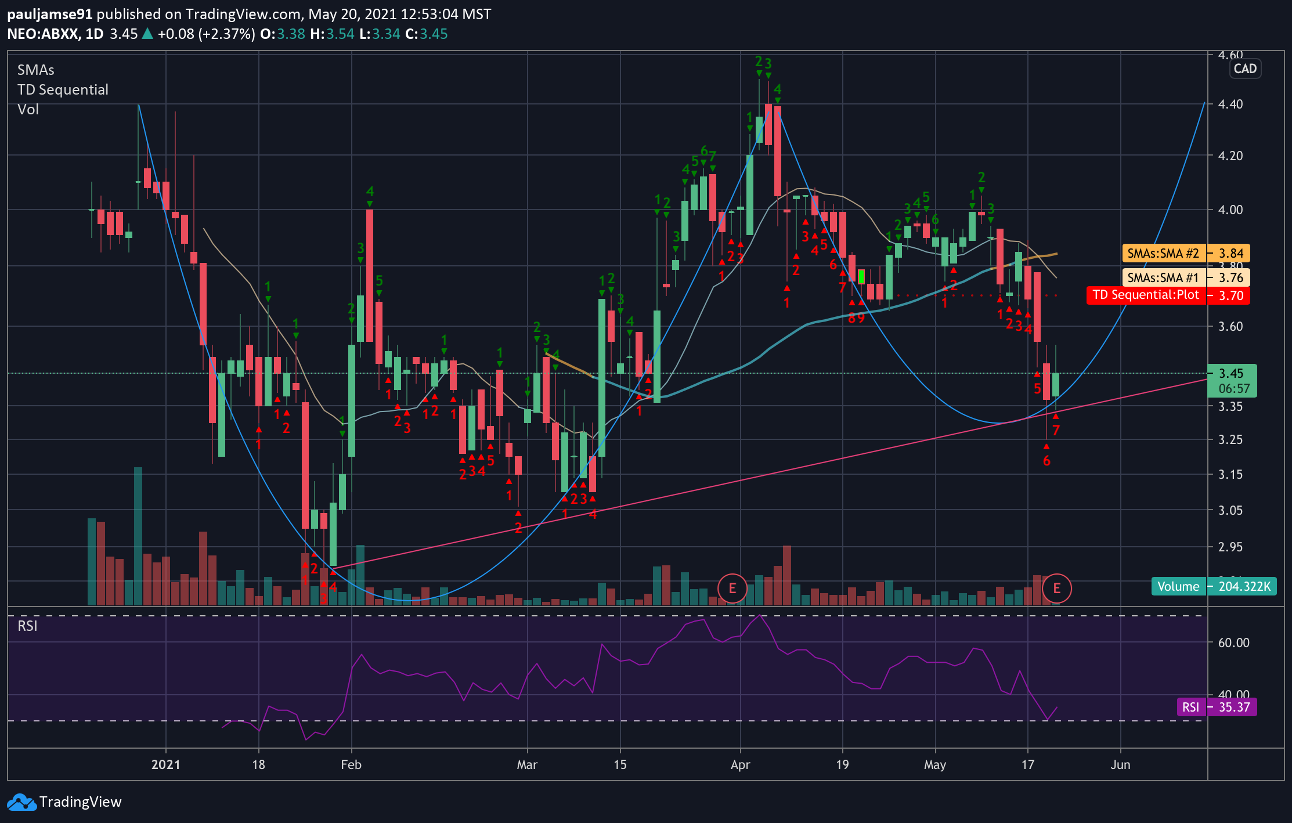Click the Feb label on time axis
This screenshot has height=823, width=1292.
[351, 764]
